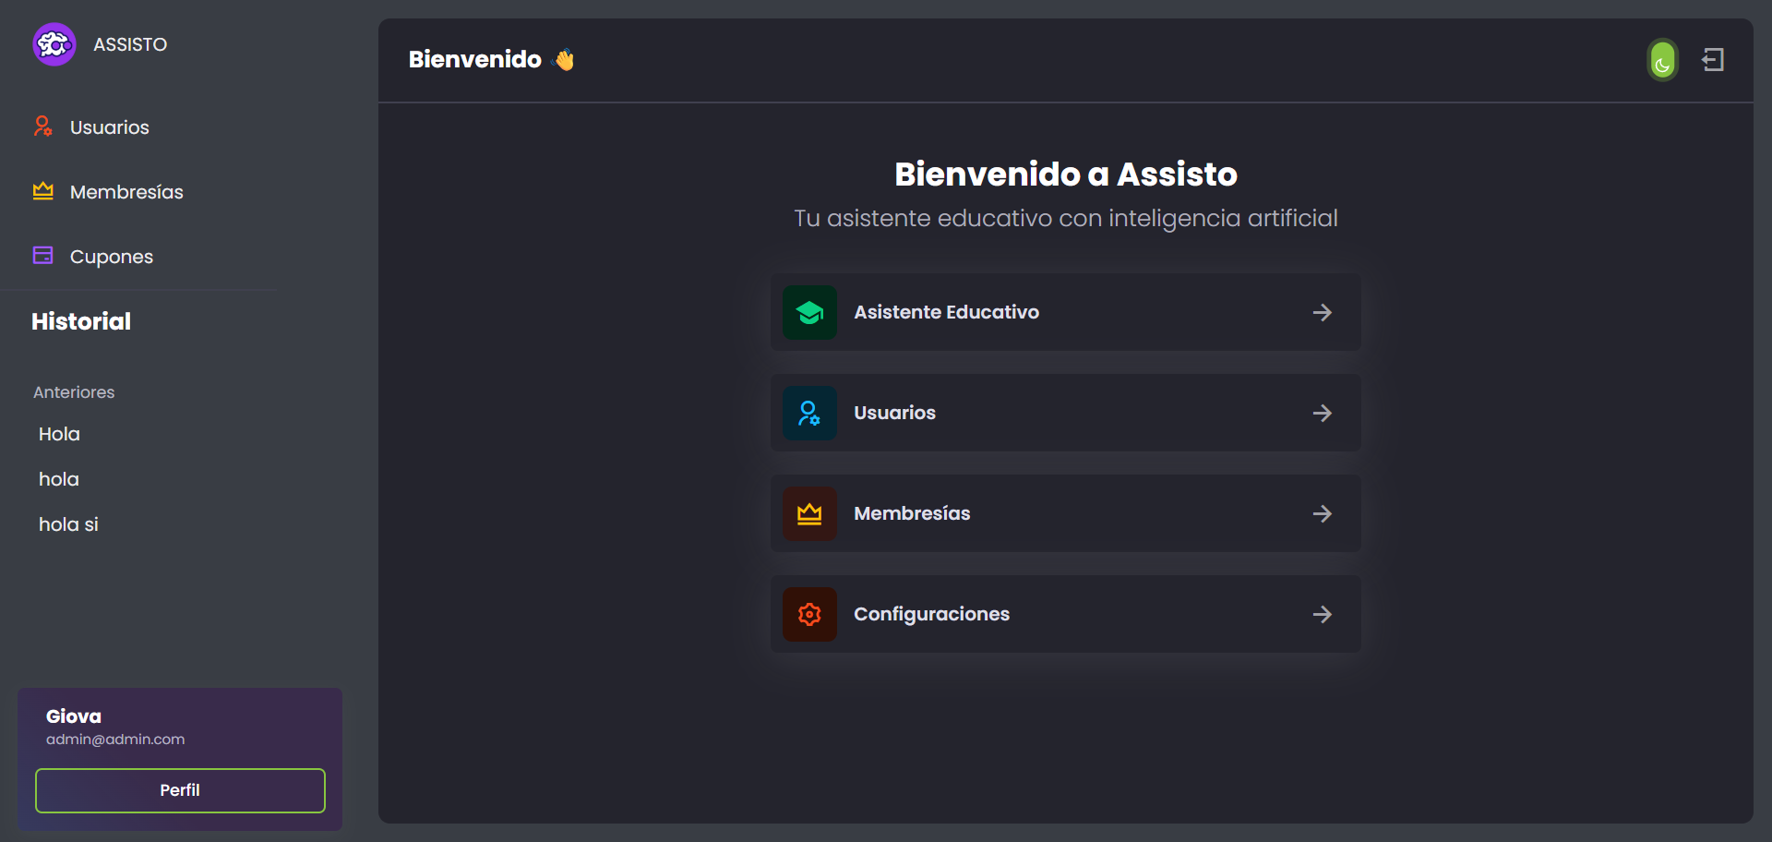Click the Membresías crown icon in sidebar

point(42,191)
